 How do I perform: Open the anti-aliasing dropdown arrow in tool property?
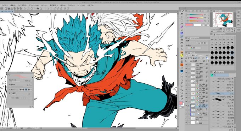[31, 89]
